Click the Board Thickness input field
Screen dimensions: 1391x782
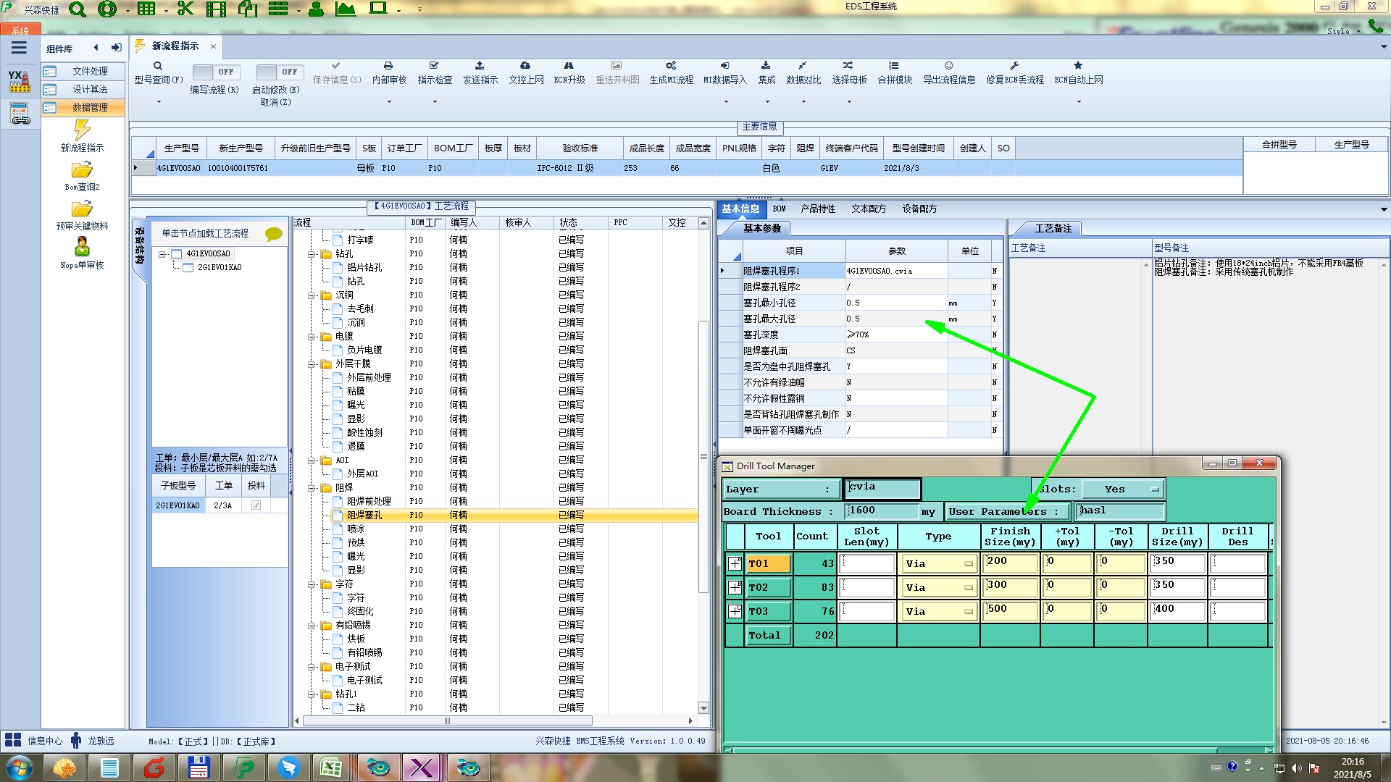(x=880, y=511)
